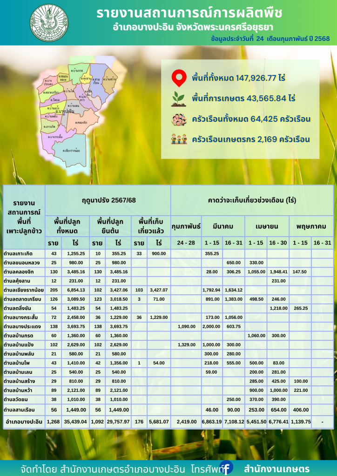Click the กุมภาพันธ์ column header
Image resolution: width=337 pixels, height=476 pixels.
click(x=186, y=226)
